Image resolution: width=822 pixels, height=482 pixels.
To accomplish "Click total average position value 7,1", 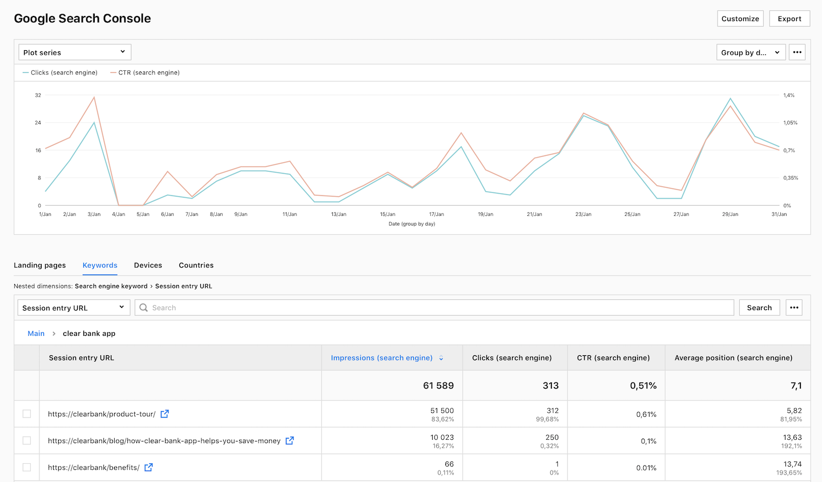I will coord(796,386).
